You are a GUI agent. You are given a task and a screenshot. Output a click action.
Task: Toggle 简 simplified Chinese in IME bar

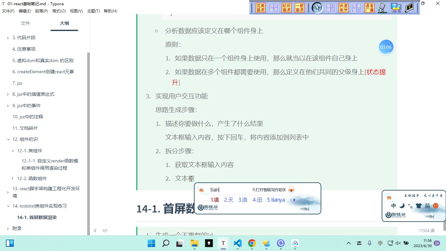click(x=427, y=206)
